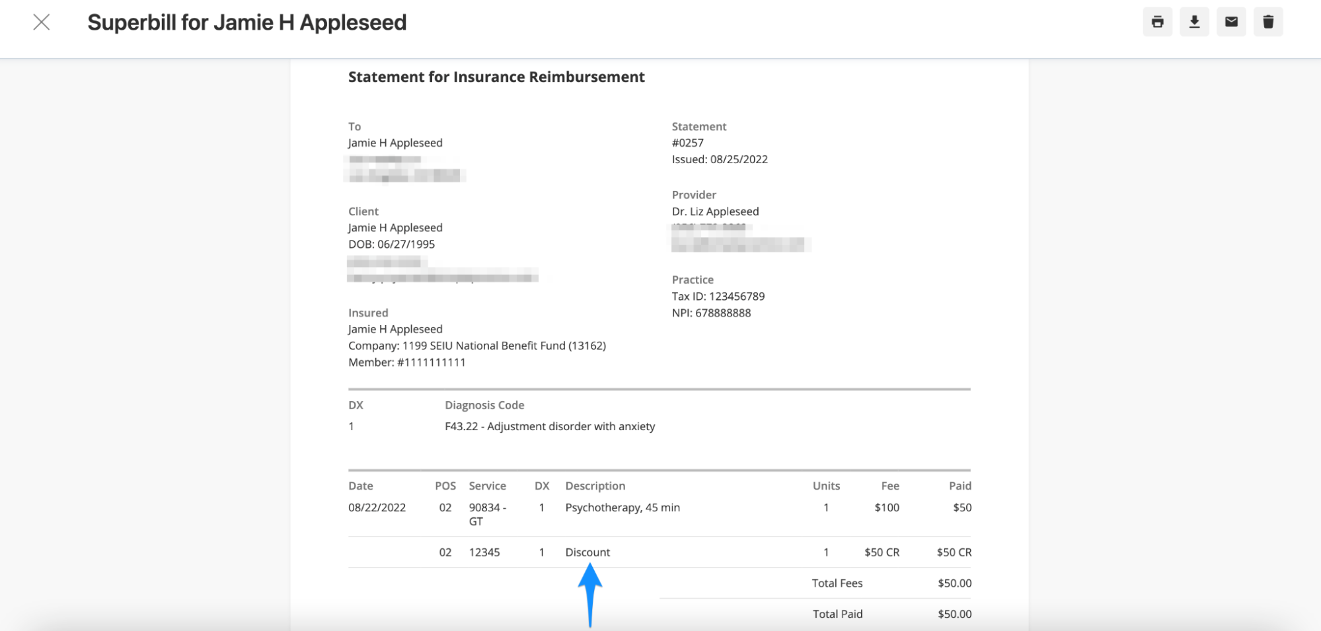Close the superbill view with the X
Viewport: 1321px width, 631px height.
pos(42,22)
